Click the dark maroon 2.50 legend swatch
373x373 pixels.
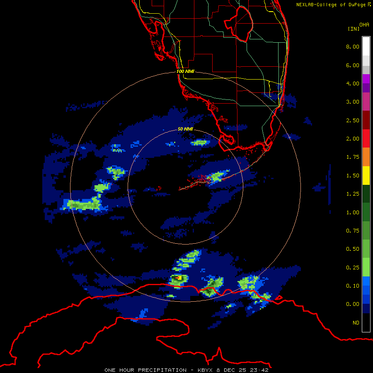coord(366,120)
